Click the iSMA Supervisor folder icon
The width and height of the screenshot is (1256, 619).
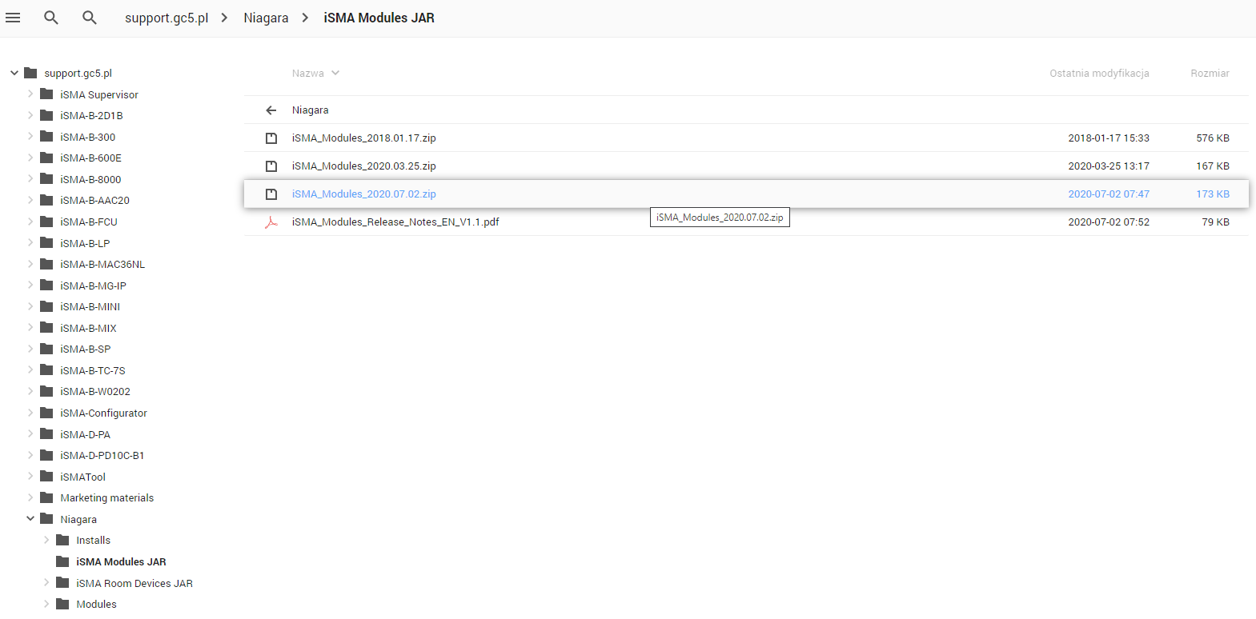(x=46, y=94)
